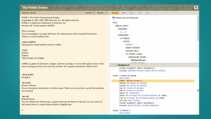This screenshot has height=119, width=211.
Task: Click the info icon beside FOREST-1
Action: pos(120,111)
